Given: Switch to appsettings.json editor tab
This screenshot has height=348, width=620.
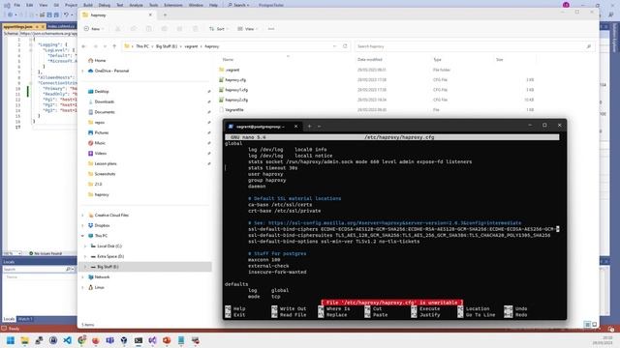Looking at the screenshot, I should [19, 26].
